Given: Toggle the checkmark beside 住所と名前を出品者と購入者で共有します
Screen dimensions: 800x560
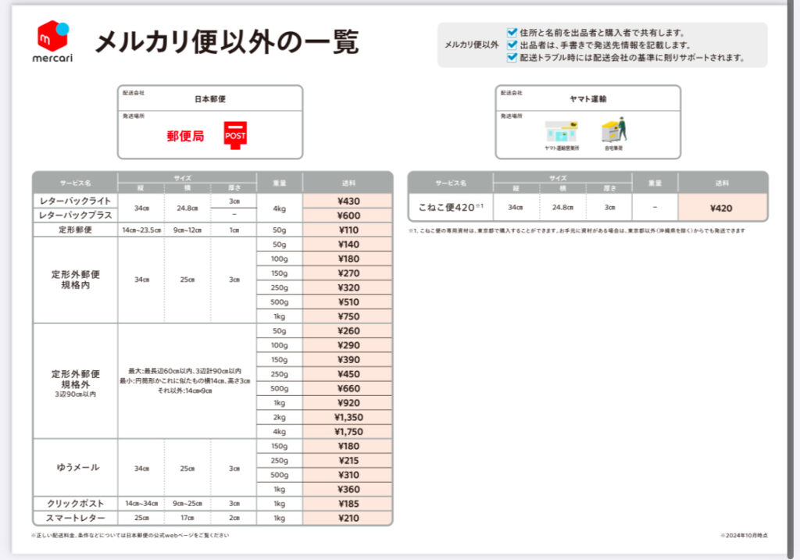Looking at the screenshot, I should point(512,32).
